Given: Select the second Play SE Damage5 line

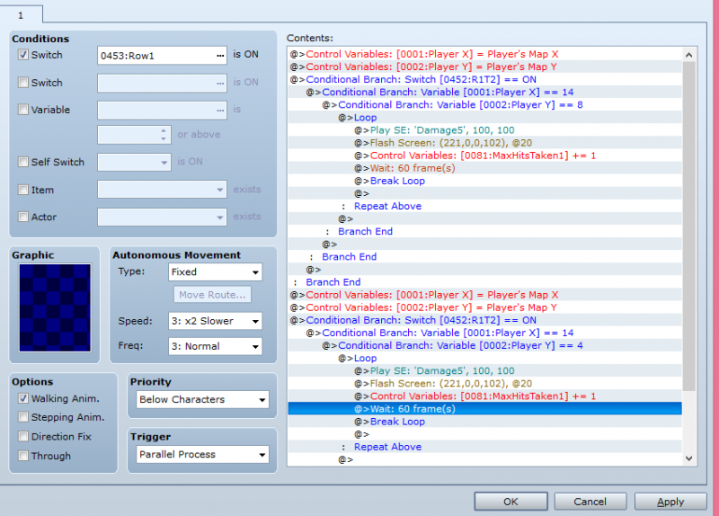Looking at the screenshot, I should pyautogui.click(x=485, y=370).
